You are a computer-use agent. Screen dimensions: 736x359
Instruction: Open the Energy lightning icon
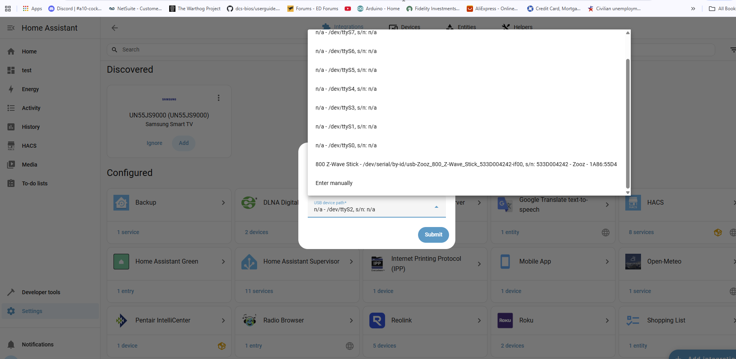(x=11, y=89)
